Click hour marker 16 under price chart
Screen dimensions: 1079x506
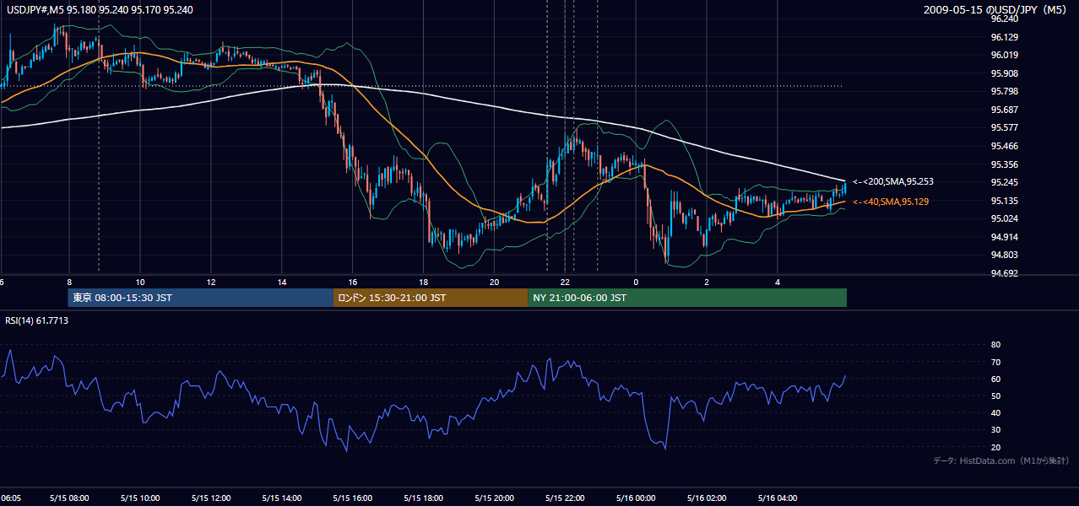point(353,282)
